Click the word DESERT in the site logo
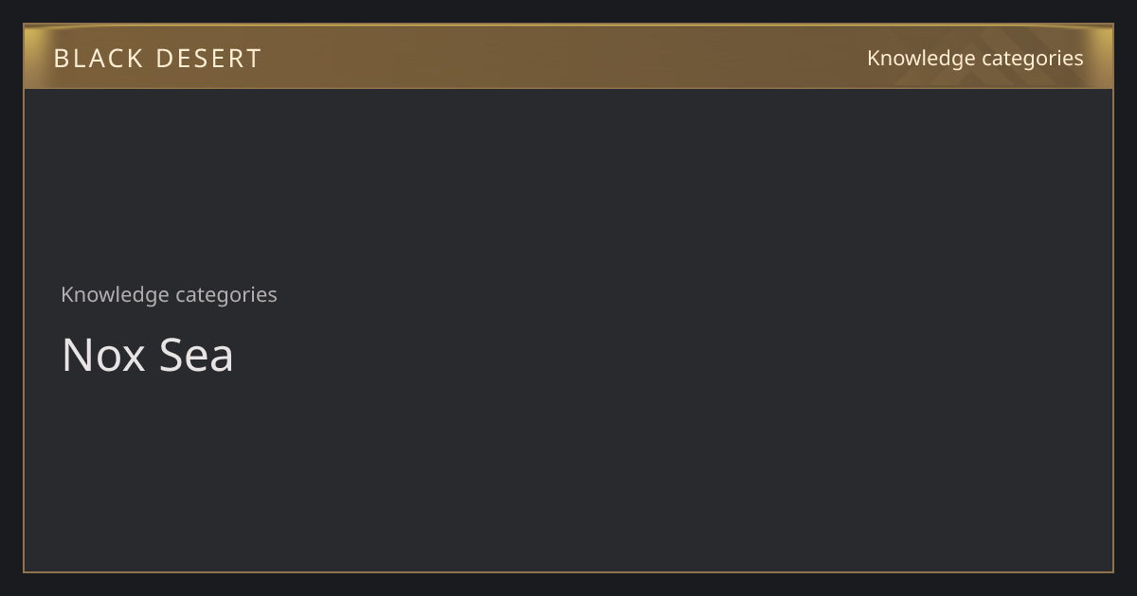 [208, 59]
